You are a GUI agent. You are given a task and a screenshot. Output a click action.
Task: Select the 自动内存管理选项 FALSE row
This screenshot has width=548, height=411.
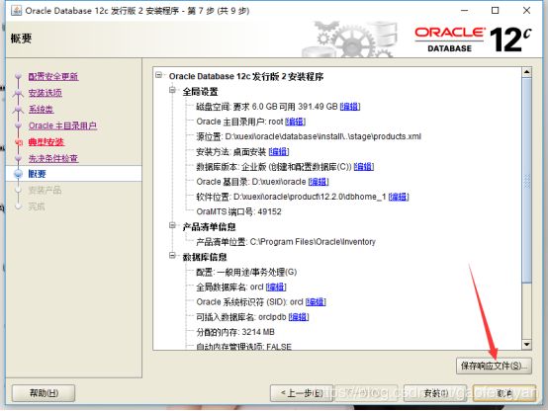(243, 346)
